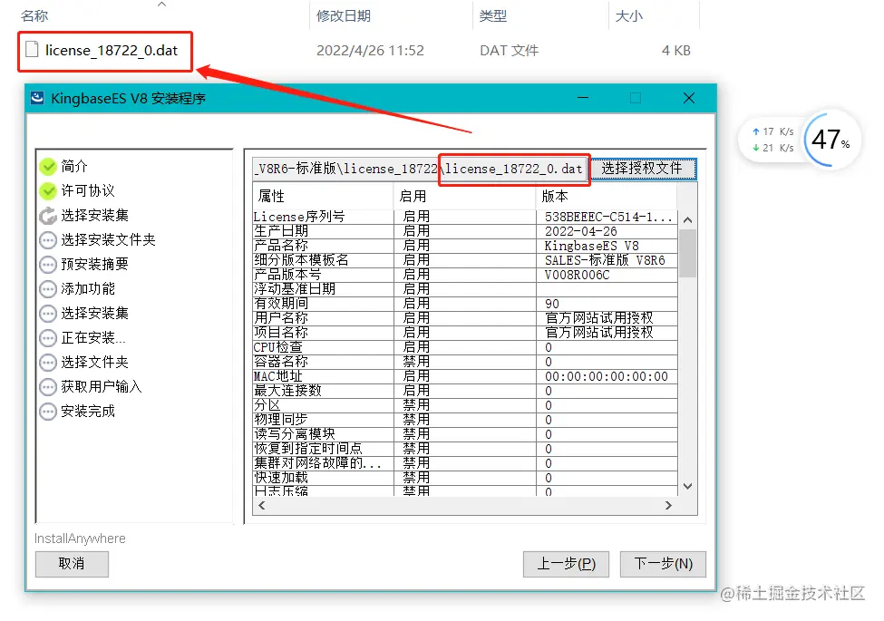Image resolution: width=884 pixels, height=621 pixels.
Task: Select the CPU检查 row
Action: tap(465, 348)
